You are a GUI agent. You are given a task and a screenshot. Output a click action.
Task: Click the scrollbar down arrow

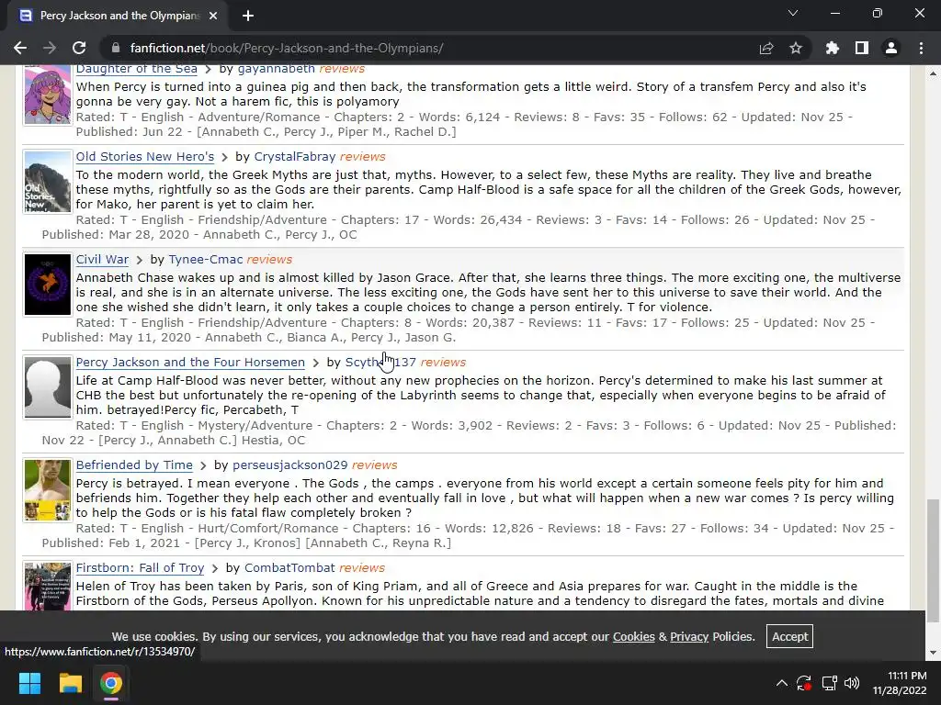point(934,653)
